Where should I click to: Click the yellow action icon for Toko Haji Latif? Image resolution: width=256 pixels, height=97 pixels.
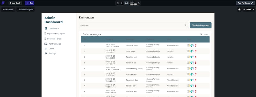coord(189,57)
